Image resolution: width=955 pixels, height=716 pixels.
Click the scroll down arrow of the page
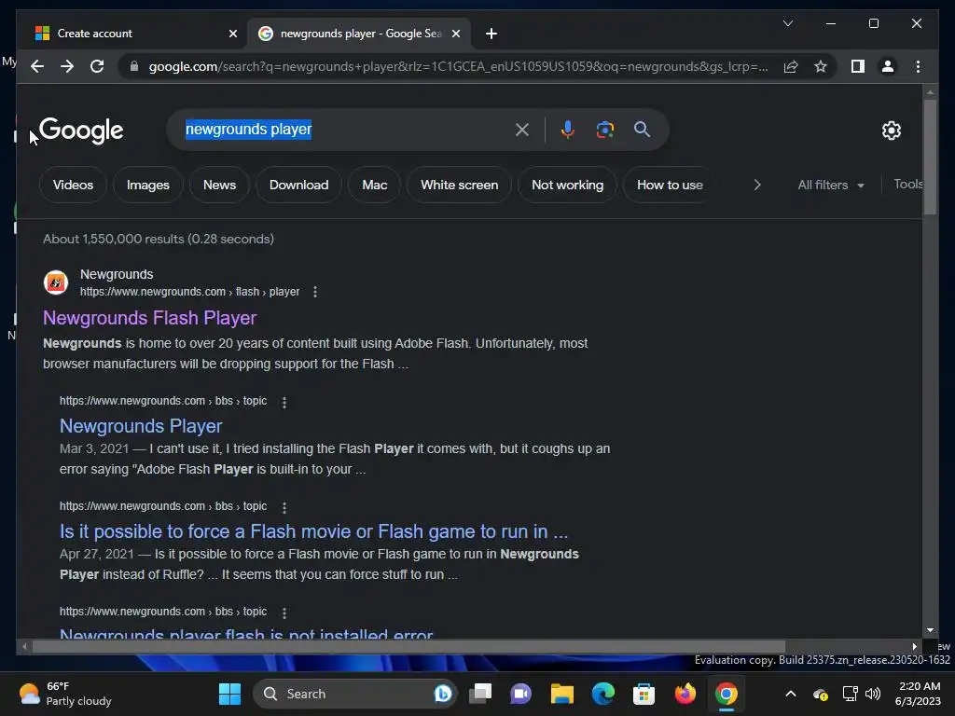coord(930,631)
